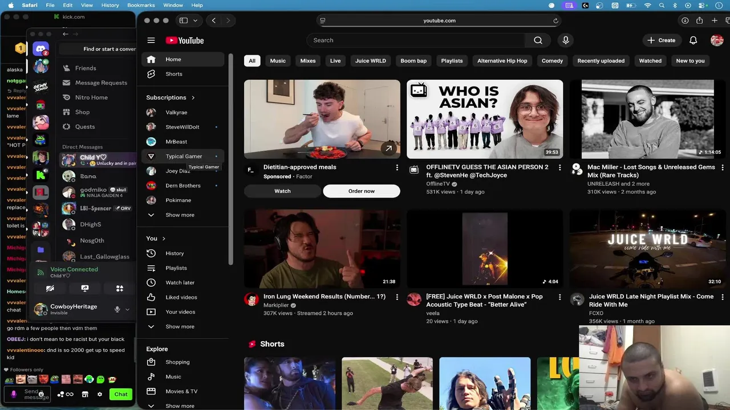Viewport: 730px width, 410px height.
Task: Select the Recently uploaded chip
Action: [601, 61]
